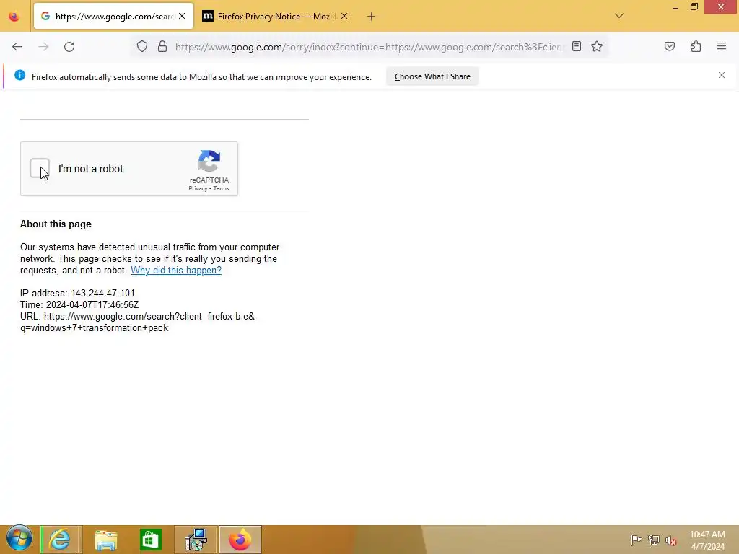Close the Google search tab
The image size is (739, 554).
click(182, 16)
